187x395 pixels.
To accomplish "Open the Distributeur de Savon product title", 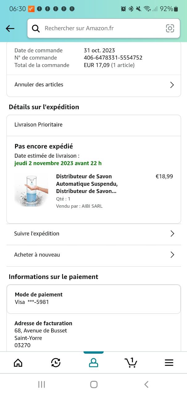I will coord(86,184).
